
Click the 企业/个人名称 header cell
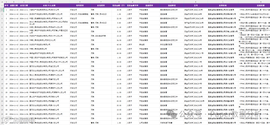click(49, 5)
